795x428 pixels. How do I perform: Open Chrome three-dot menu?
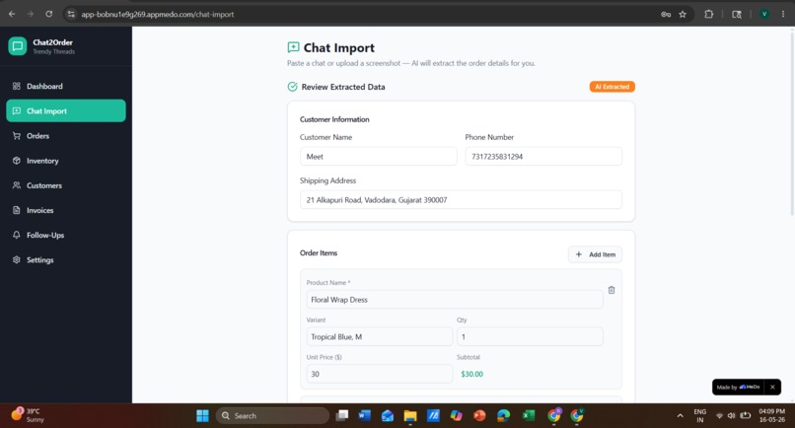click(x=783, y=14)
